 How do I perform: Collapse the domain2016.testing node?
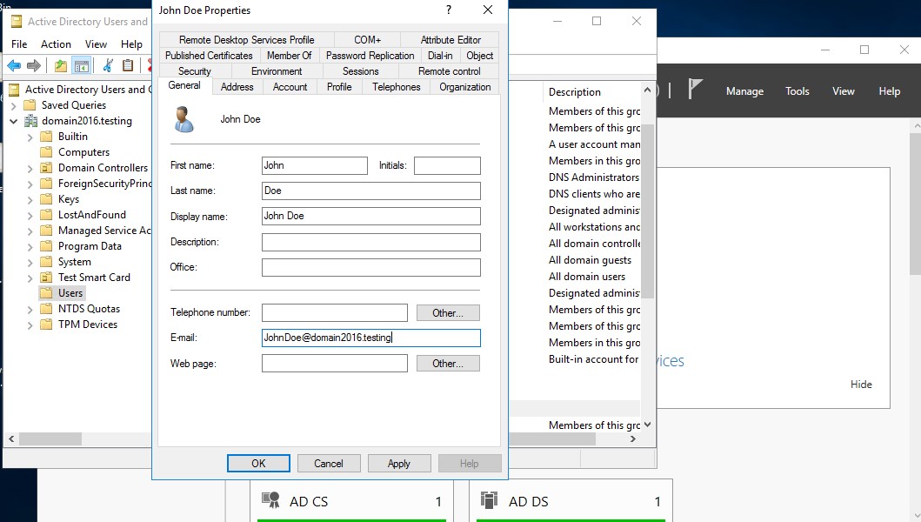14,122
